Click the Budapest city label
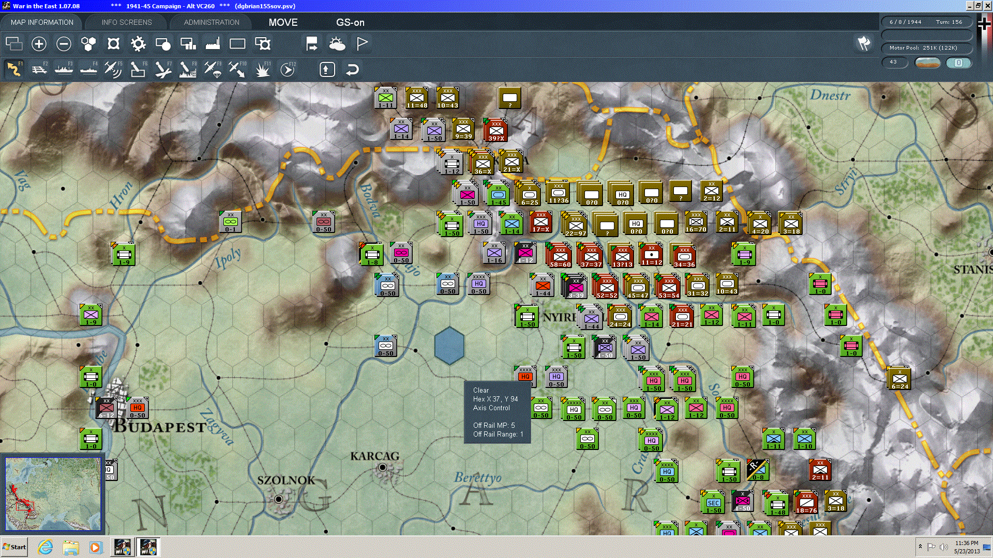Viewport: 993px width, 558px height. (x=160, y=427)
